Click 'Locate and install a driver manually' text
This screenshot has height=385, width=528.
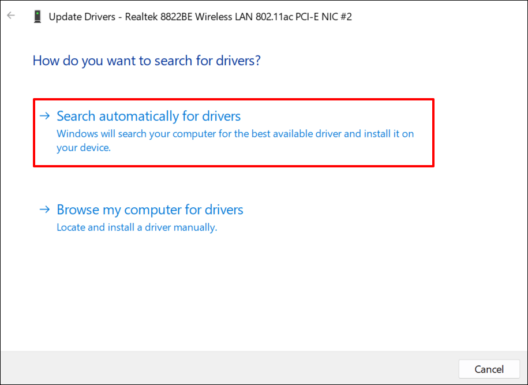137,227
